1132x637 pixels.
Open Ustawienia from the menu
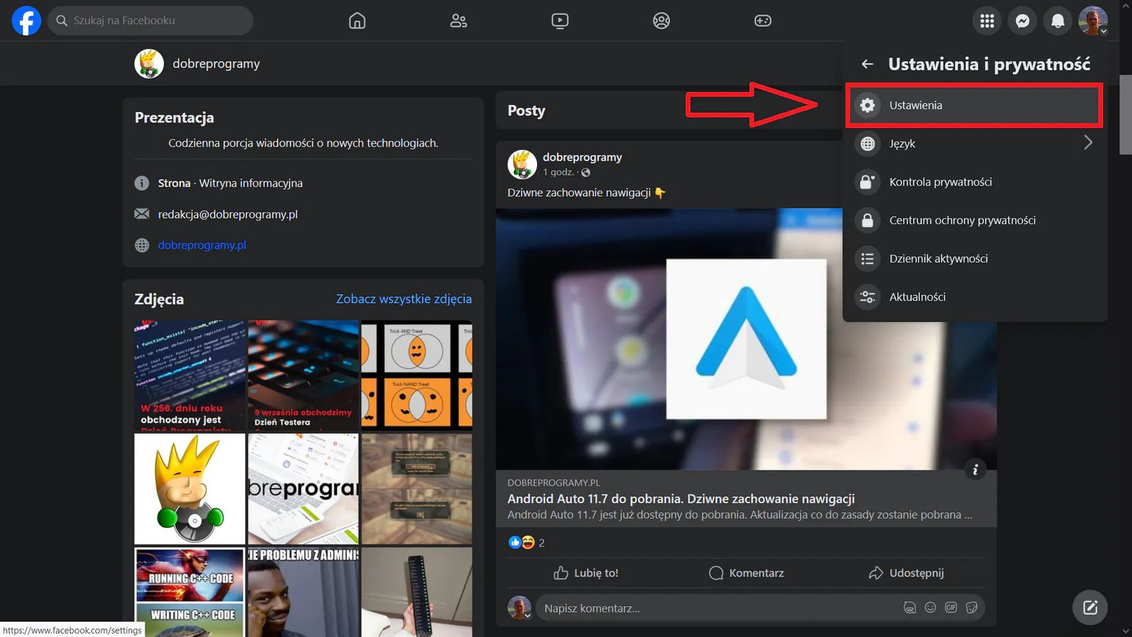click(x=974, y=105)
